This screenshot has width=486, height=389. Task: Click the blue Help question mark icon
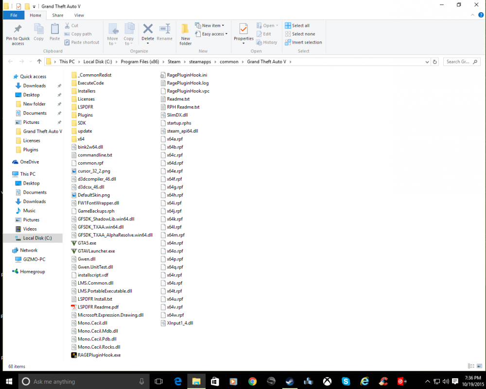pyautogui.click(x=481, y=15)
